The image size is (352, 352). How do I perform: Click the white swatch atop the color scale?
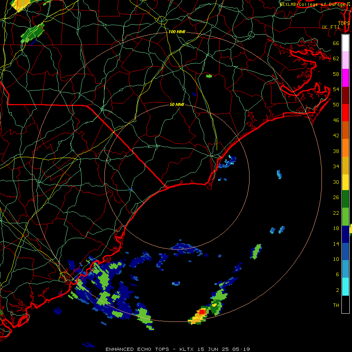pos(345,43)
